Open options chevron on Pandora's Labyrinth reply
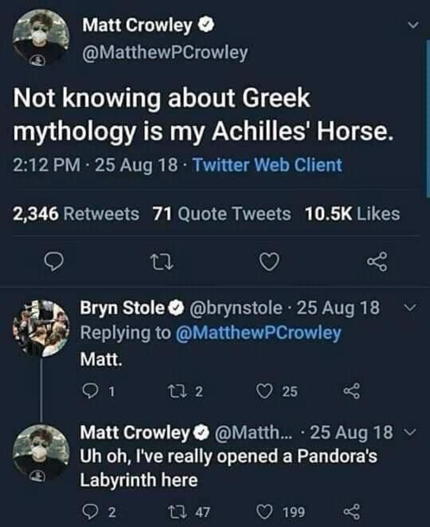The image size is (430, 527). [x=412, y=432]
